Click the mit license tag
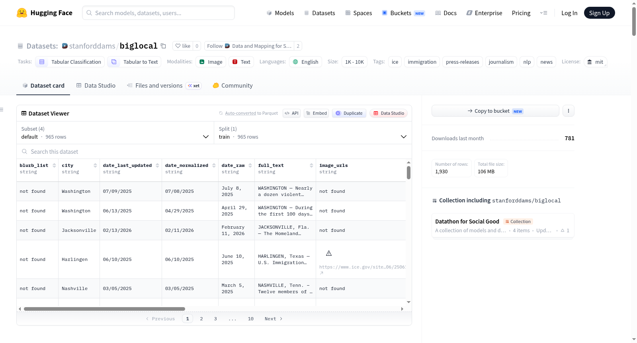 [x=595, y=62]
